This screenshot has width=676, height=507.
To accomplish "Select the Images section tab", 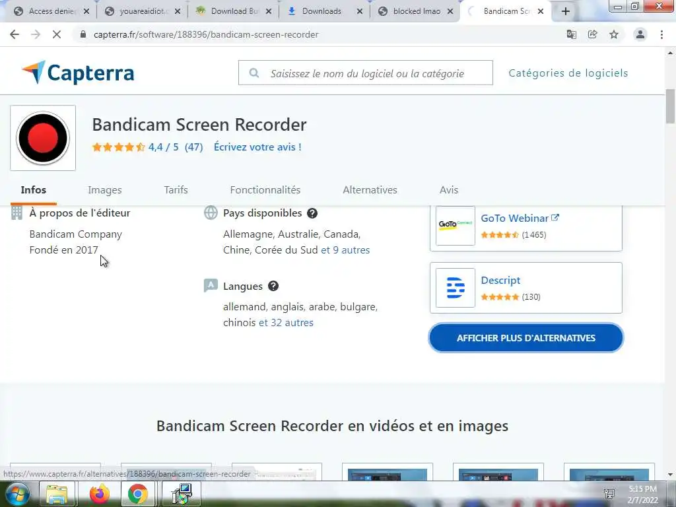I will point(105,190).
